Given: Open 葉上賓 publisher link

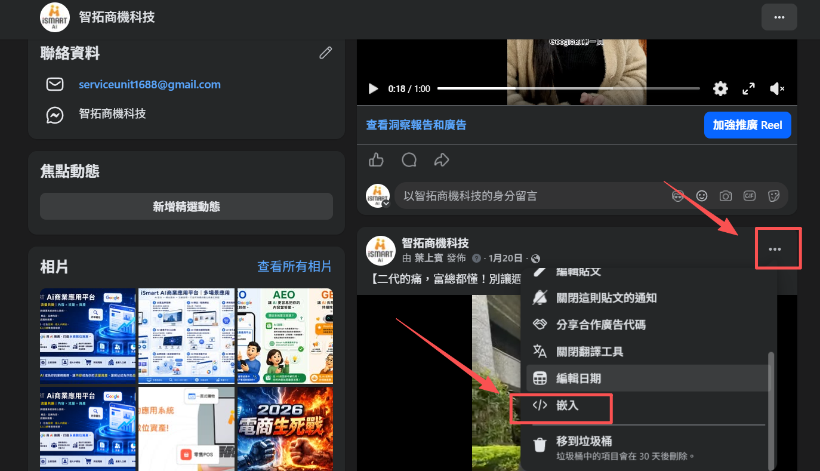Looking at the screenshot, I should [428, 258].
